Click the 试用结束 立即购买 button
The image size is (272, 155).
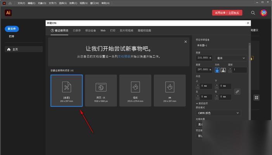[x=227, y=13]
